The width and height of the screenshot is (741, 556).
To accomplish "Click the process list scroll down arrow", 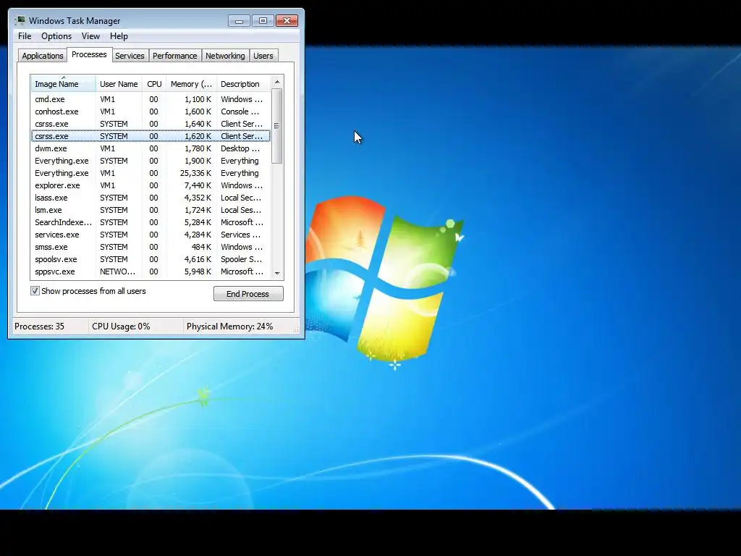I will (x=277, y=273).
